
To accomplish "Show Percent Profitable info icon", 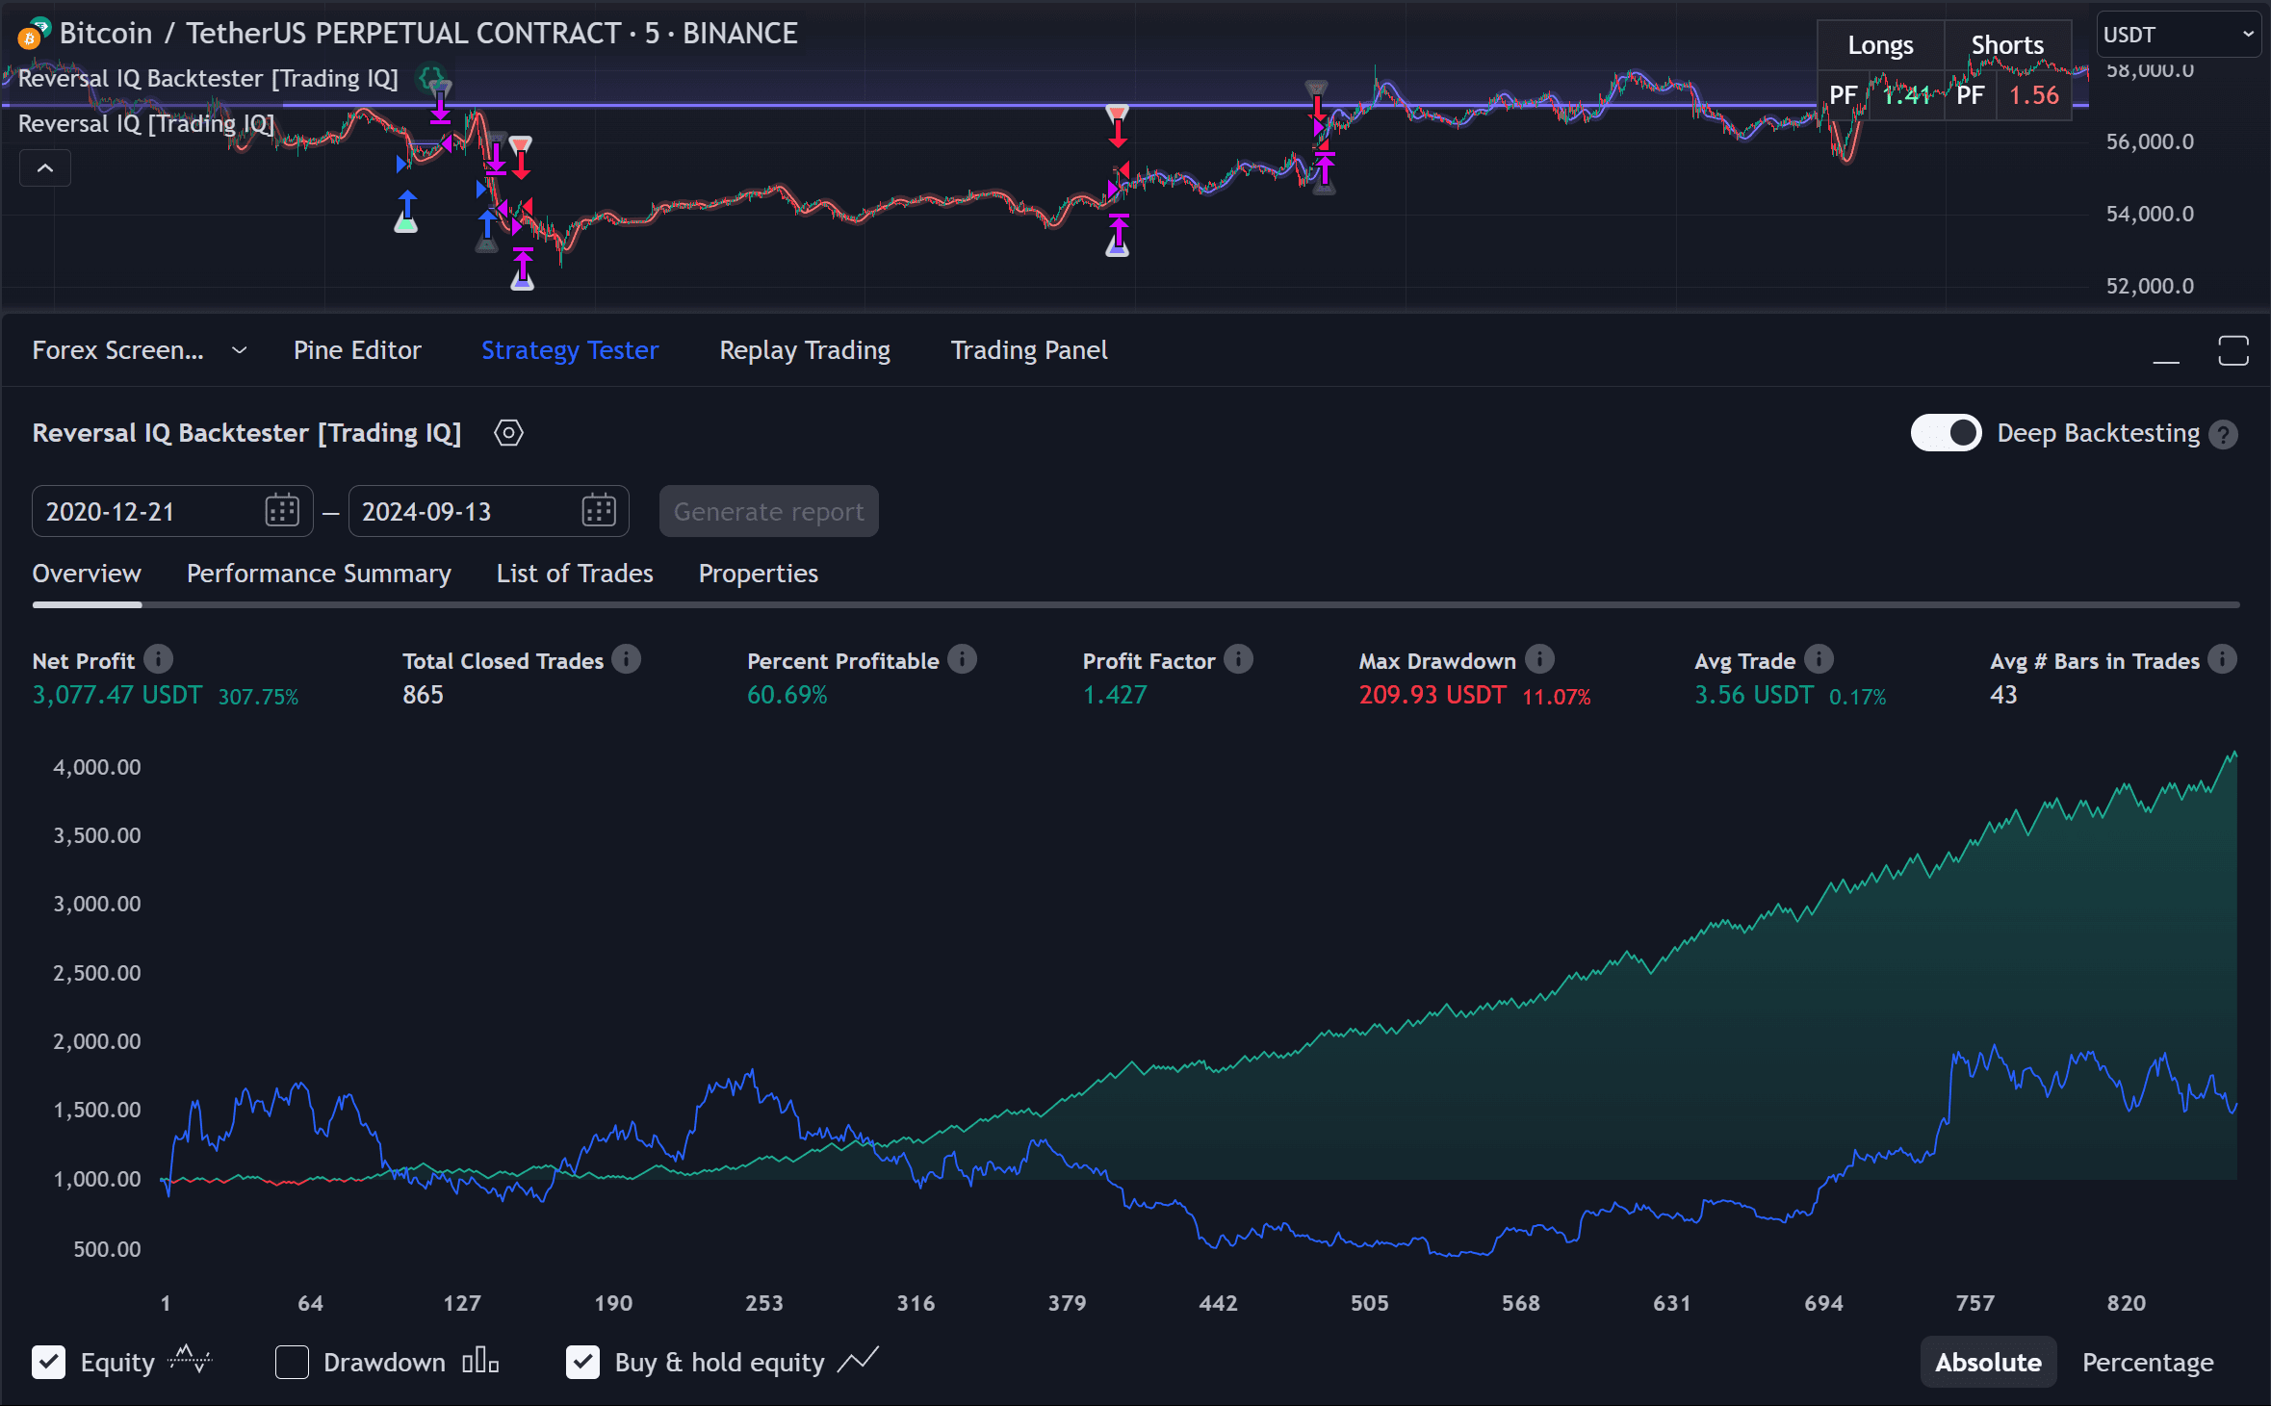I will point(962,660).
